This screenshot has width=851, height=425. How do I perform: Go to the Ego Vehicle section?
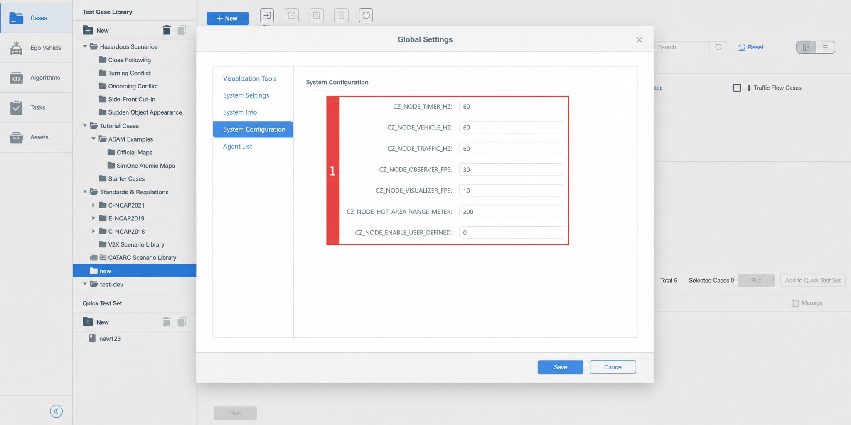pos(36,48)
